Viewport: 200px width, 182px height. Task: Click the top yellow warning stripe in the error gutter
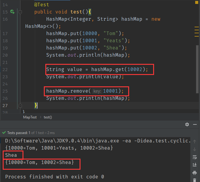coord(197,27)
